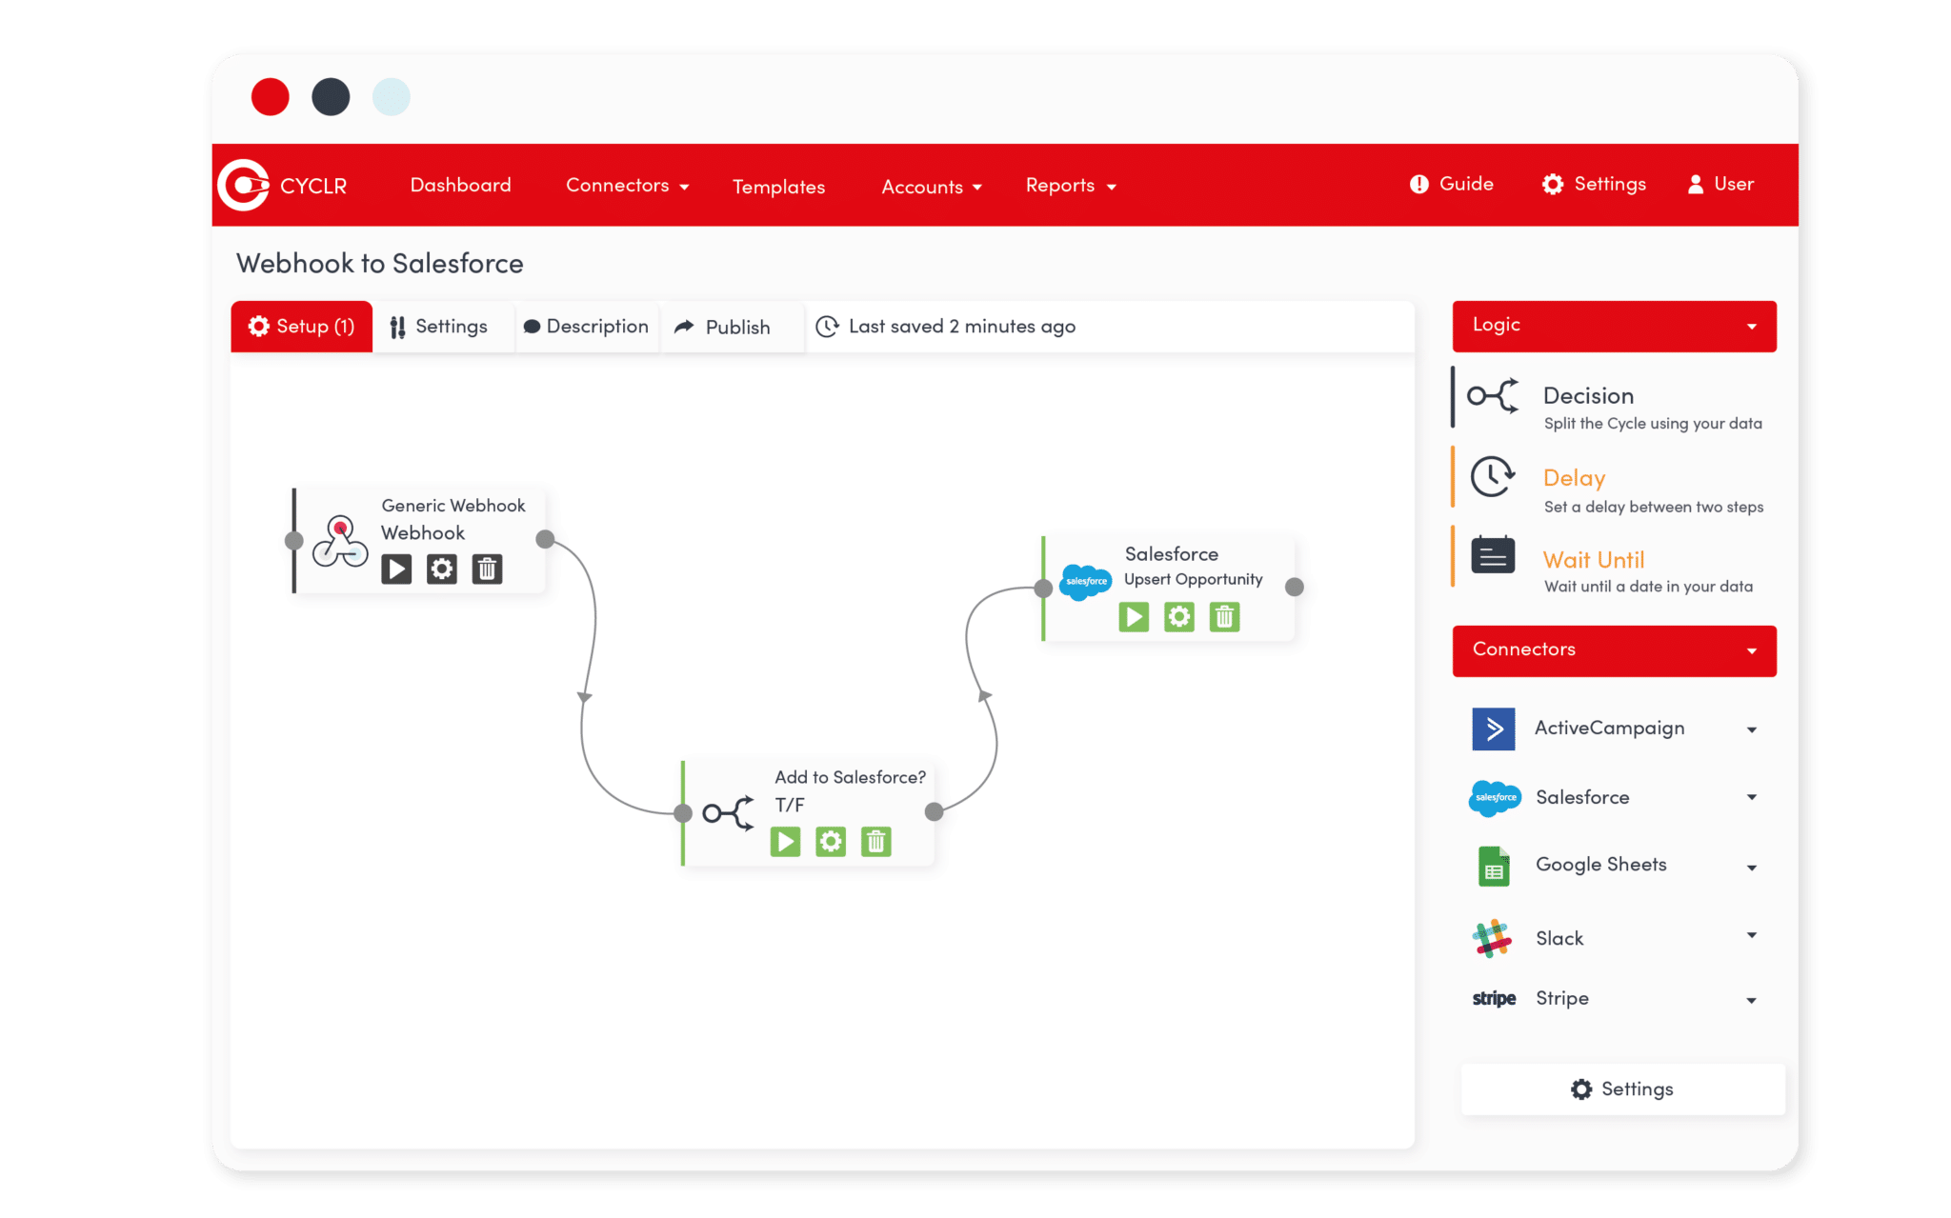Click the decision step input connection dot
Viewport: 1951px width, 1218px height.
click(683, 813)
